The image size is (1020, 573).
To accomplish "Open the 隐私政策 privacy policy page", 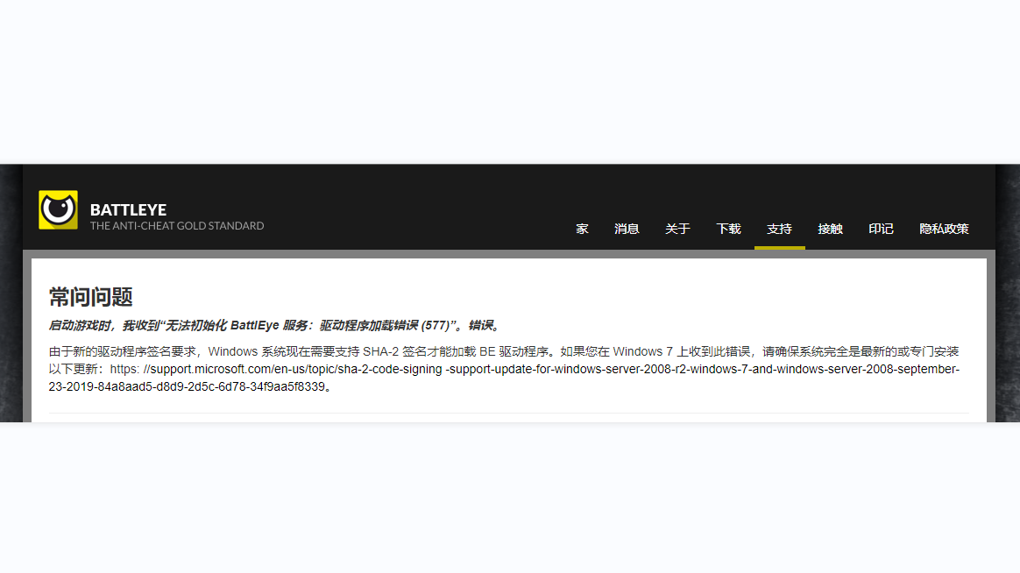I will pos(944,229).
